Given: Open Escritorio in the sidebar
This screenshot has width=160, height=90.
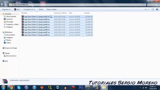Looking at the screenshot, I should pos(9,19).
